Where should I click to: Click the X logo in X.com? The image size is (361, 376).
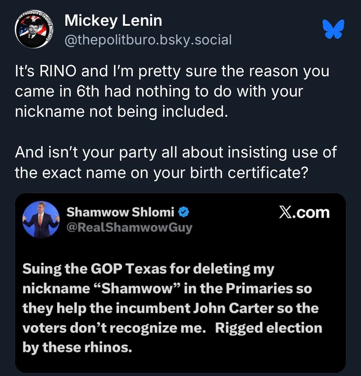(x=284, y=212)
